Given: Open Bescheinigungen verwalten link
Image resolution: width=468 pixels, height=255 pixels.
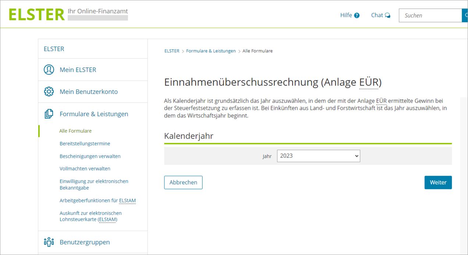Looking at the screenshot, I should [x=90, y=156].
